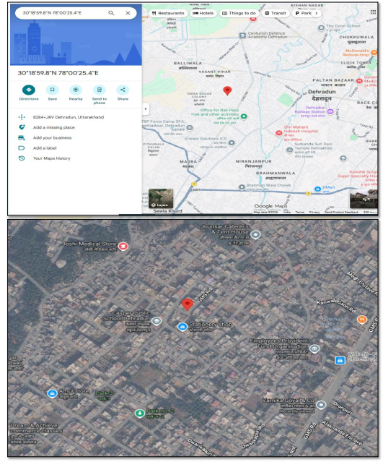Click the DMart store marker
Screen dimensions: 383x462
tap(317, 189)
